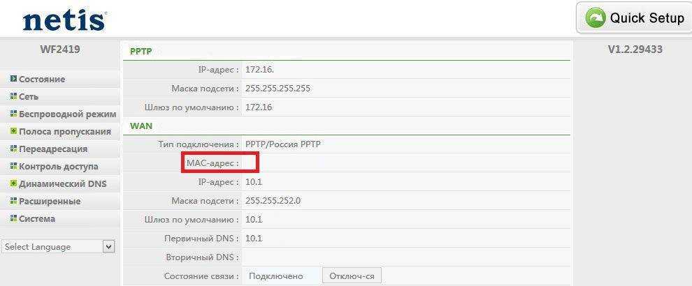
Task: Open Quick Setup wizard
Action: [x=634, y=17]
